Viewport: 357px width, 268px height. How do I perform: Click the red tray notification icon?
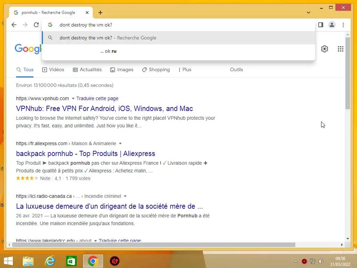point(304,261)
